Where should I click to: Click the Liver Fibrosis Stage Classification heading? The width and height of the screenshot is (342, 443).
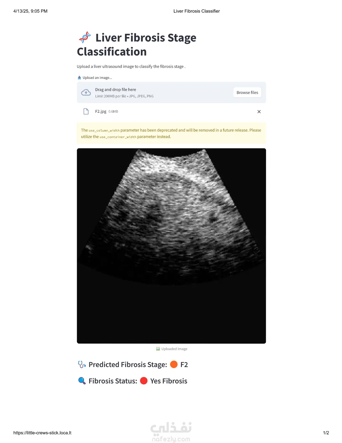pos(137,45)
